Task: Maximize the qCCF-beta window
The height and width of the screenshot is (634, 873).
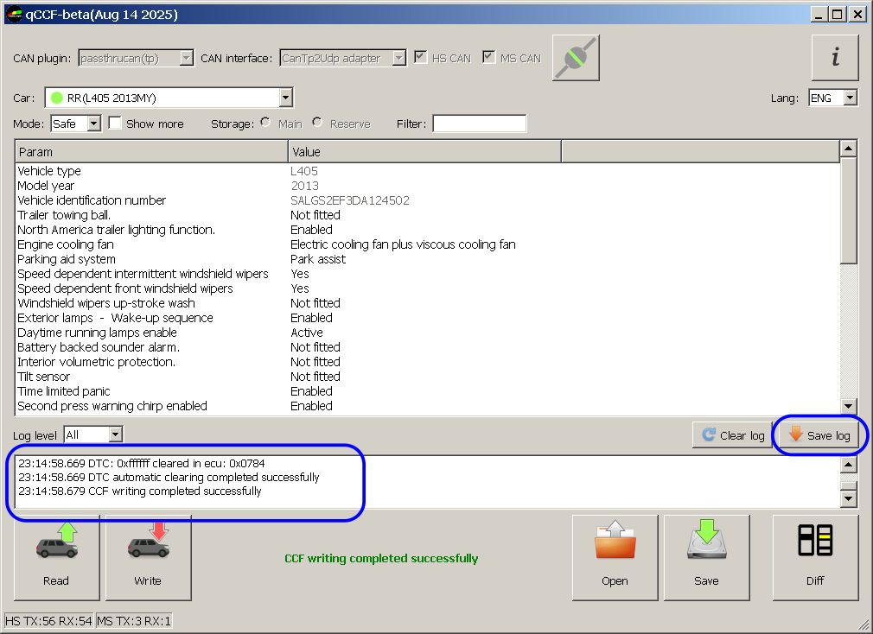Action: coord(838,15)
